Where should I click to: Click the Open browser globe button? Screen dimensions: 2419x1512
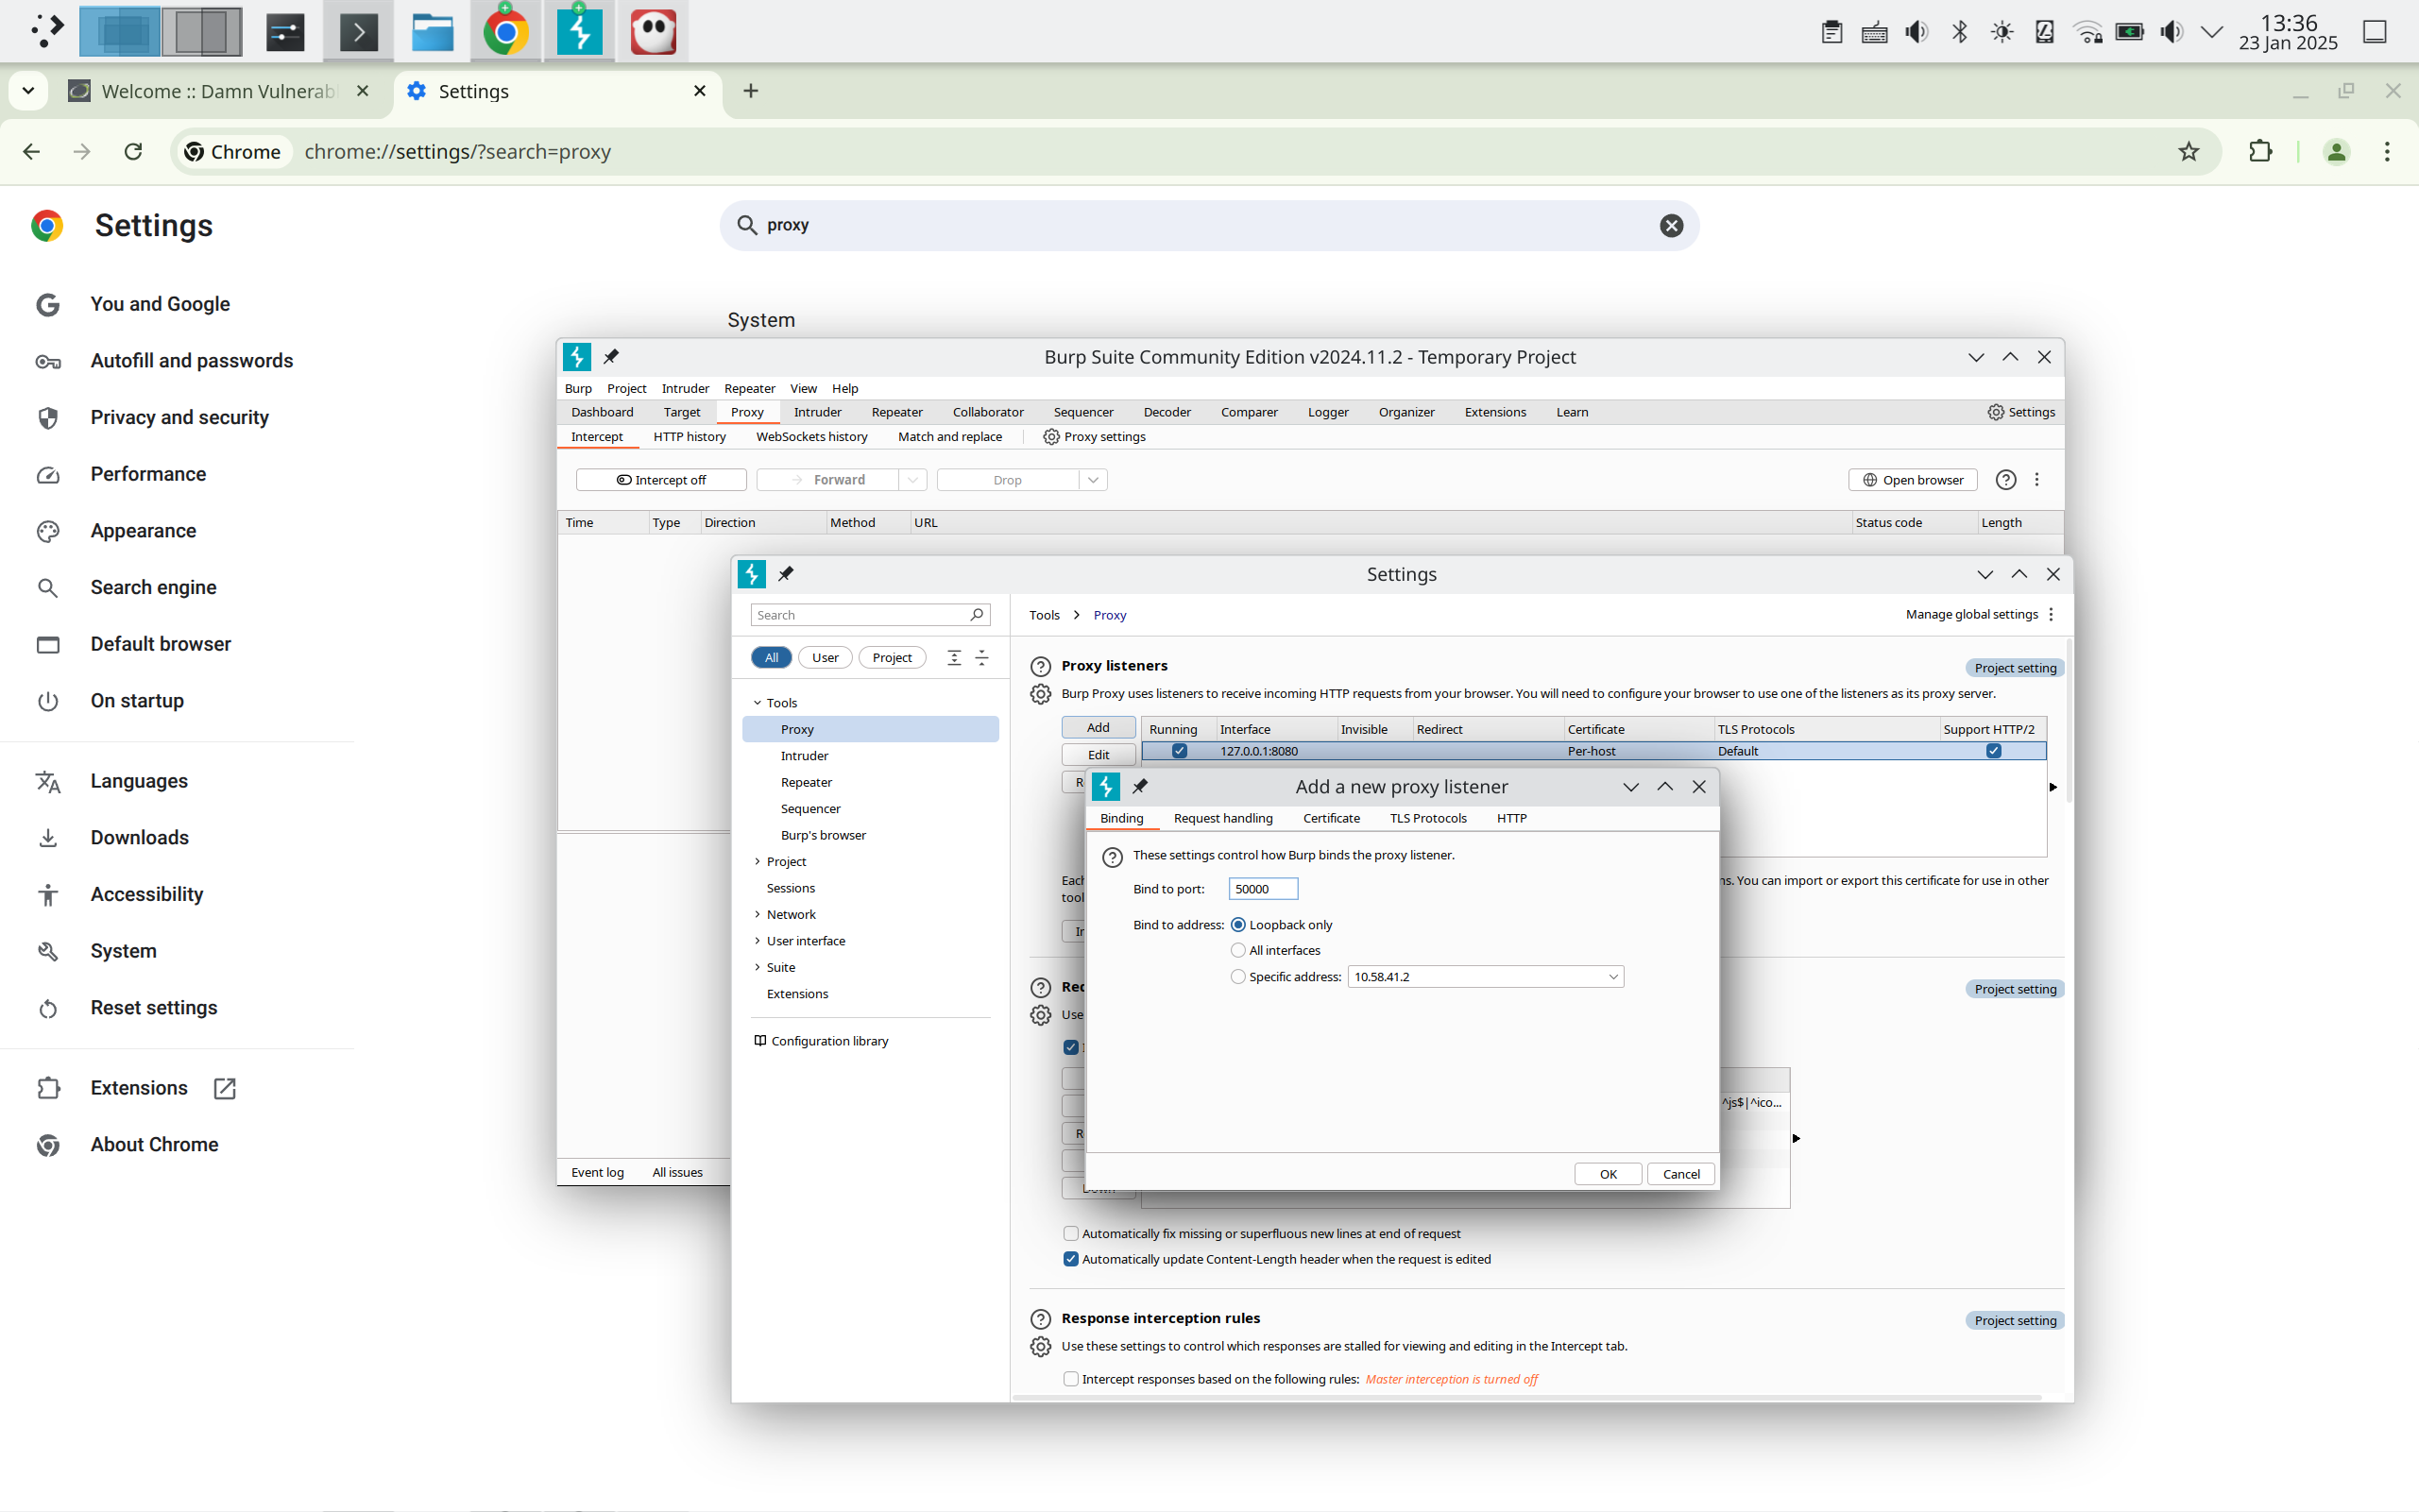[1912, 480]
